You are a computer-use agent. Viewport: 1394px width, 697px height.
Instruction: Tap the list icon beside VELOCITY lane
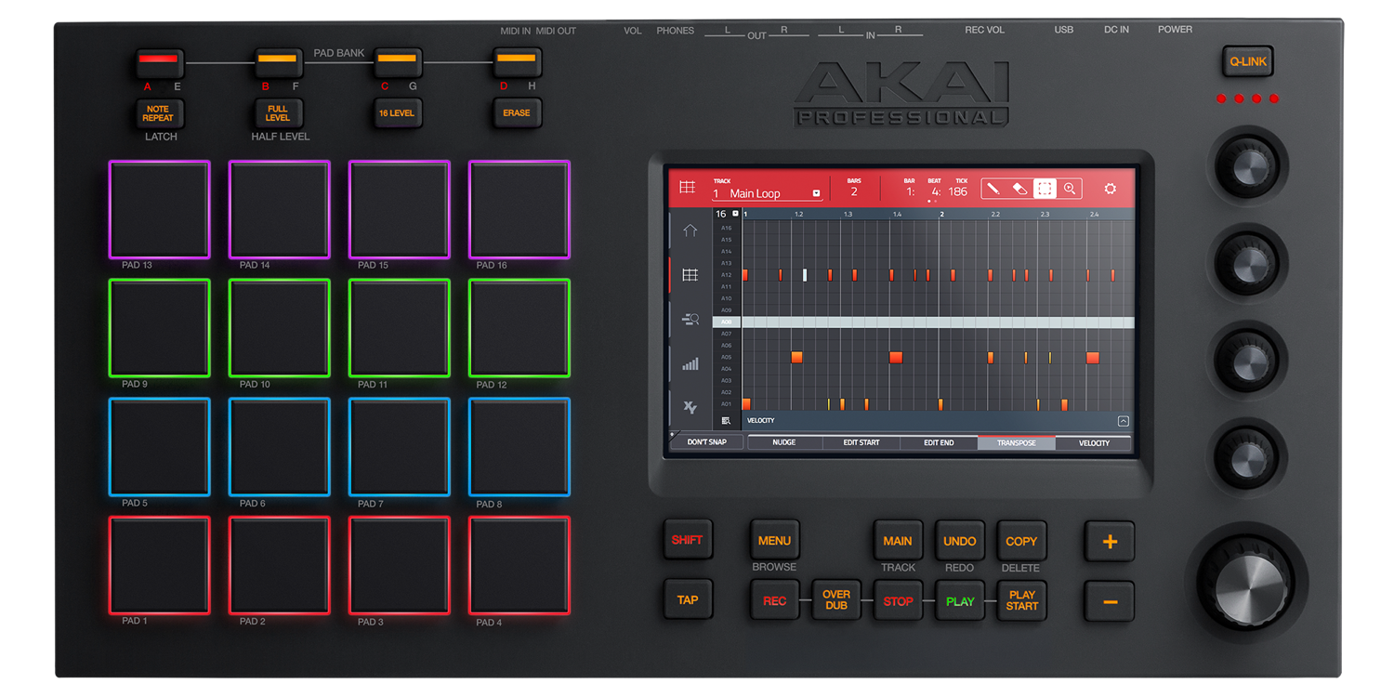[726, 421]
